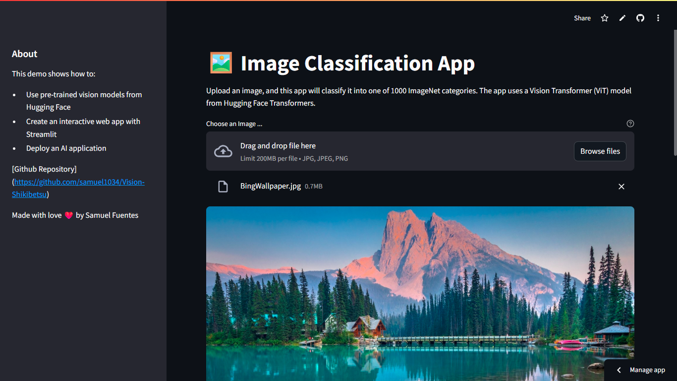Remove the uploaded BingWallpaper.jpg file
The height and width of the screenshot is (381, 677).
pos(621,186)
